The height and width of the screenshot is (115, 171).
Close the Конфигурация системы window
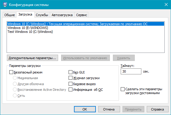click(x=166, y=4)
